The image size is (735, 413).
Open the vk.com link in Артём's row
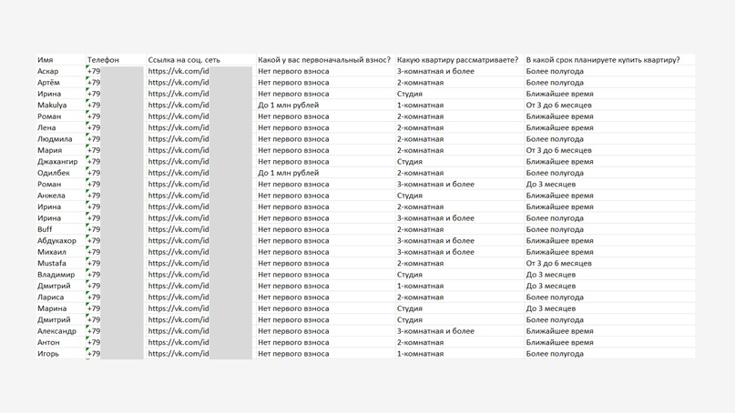[179, 83]
